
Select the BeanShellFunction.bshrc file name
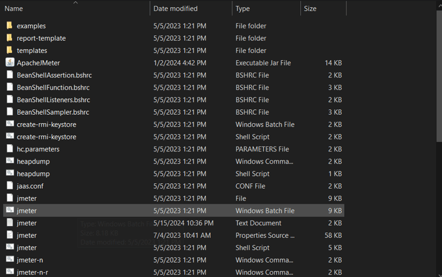click(53, 88)
